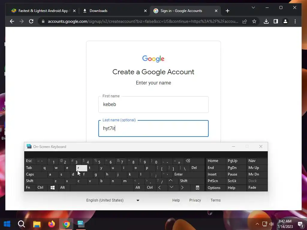This screenshot has height=230, width=307.
Task: Click into the Last name field
Action: (x=153, y=128)
